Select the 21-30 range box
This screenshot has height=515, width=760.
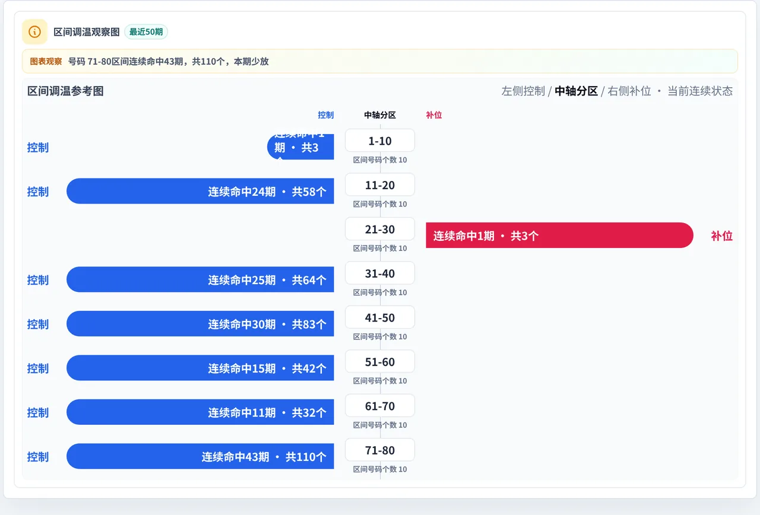point(380,229)
